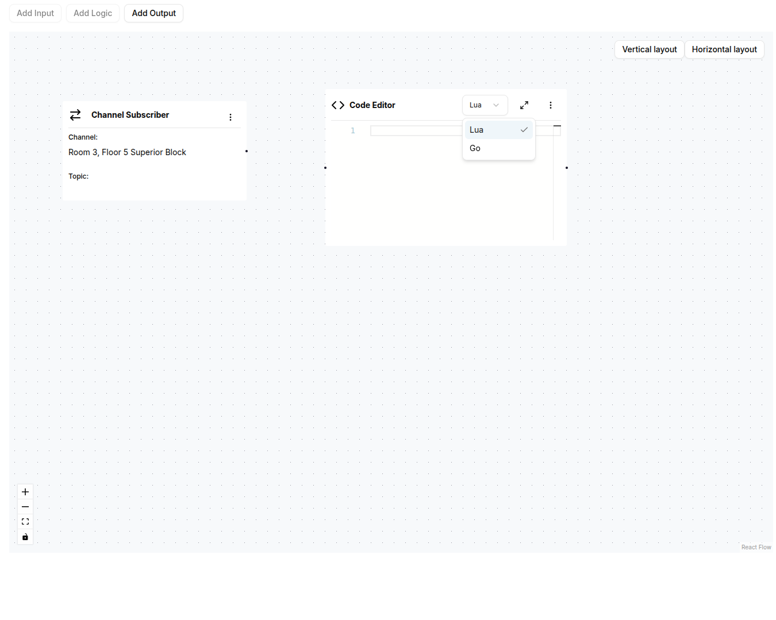Click the Add Logic button
Viewport: 776px width, 620px height.
point(93,13)
